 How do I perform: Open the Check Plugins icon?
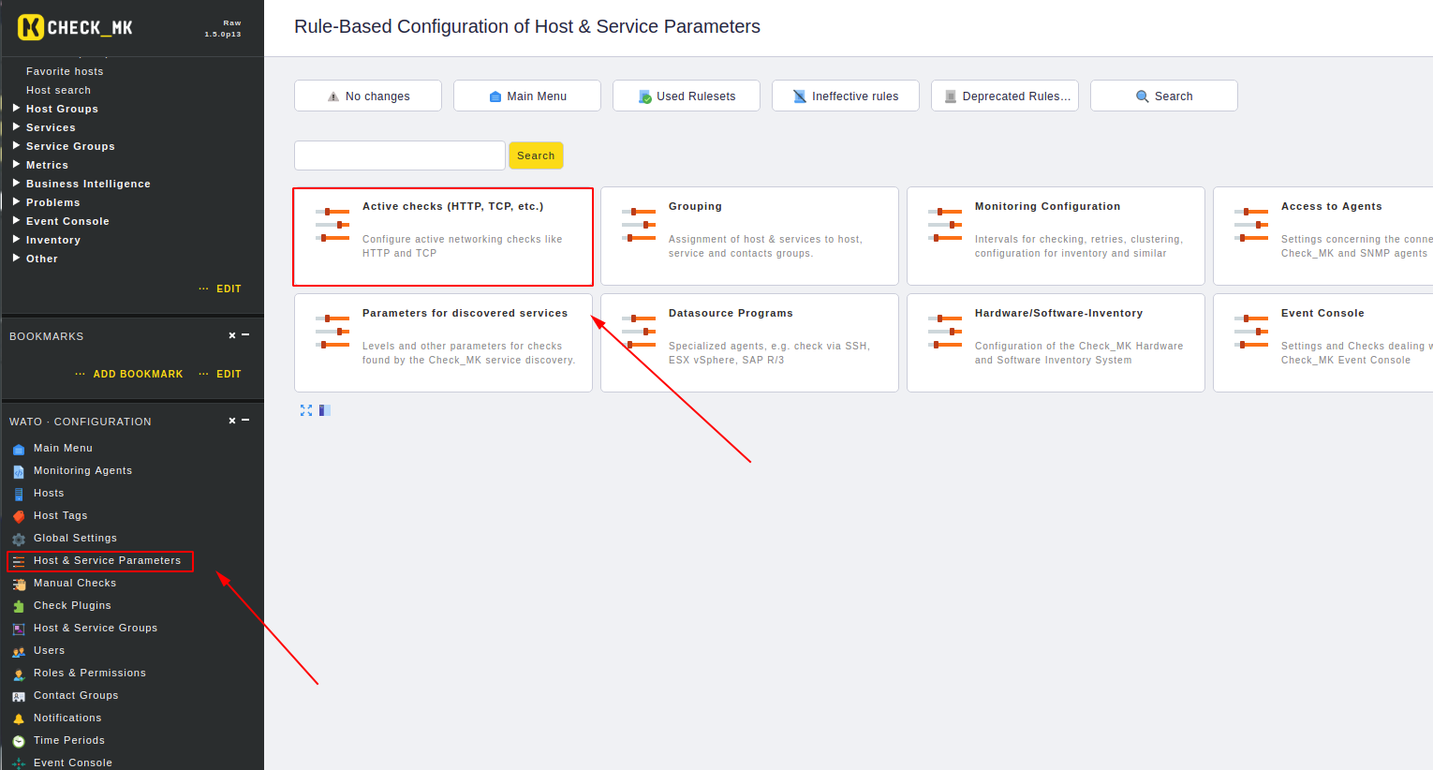click(x=19, y=606)
